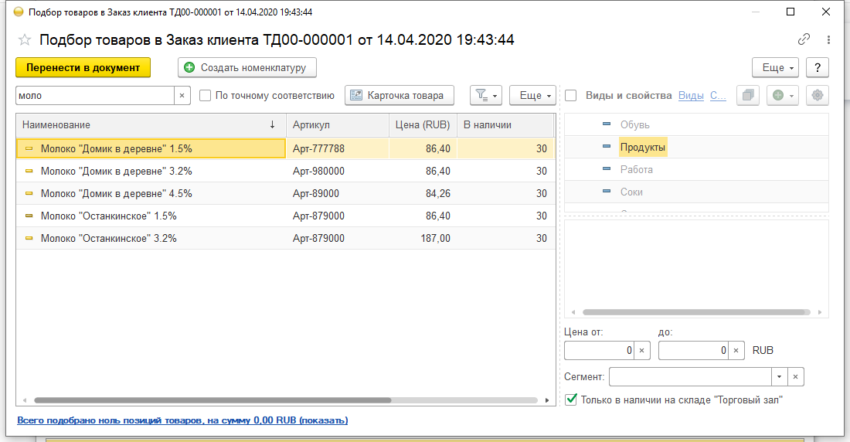Click the 'до' price input field
Image resolution: width=850 pixels, height=442 pixels.
click(693, 350)
